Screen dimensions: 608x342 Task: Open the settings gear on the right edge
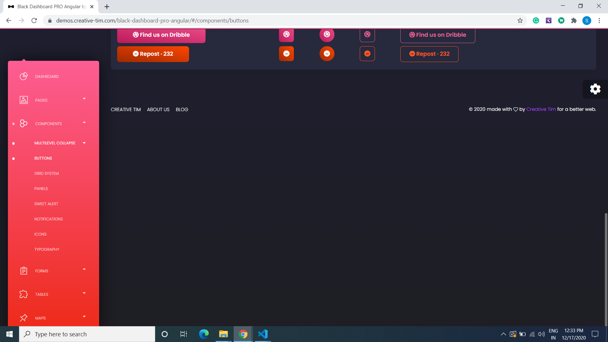(595, 89)
